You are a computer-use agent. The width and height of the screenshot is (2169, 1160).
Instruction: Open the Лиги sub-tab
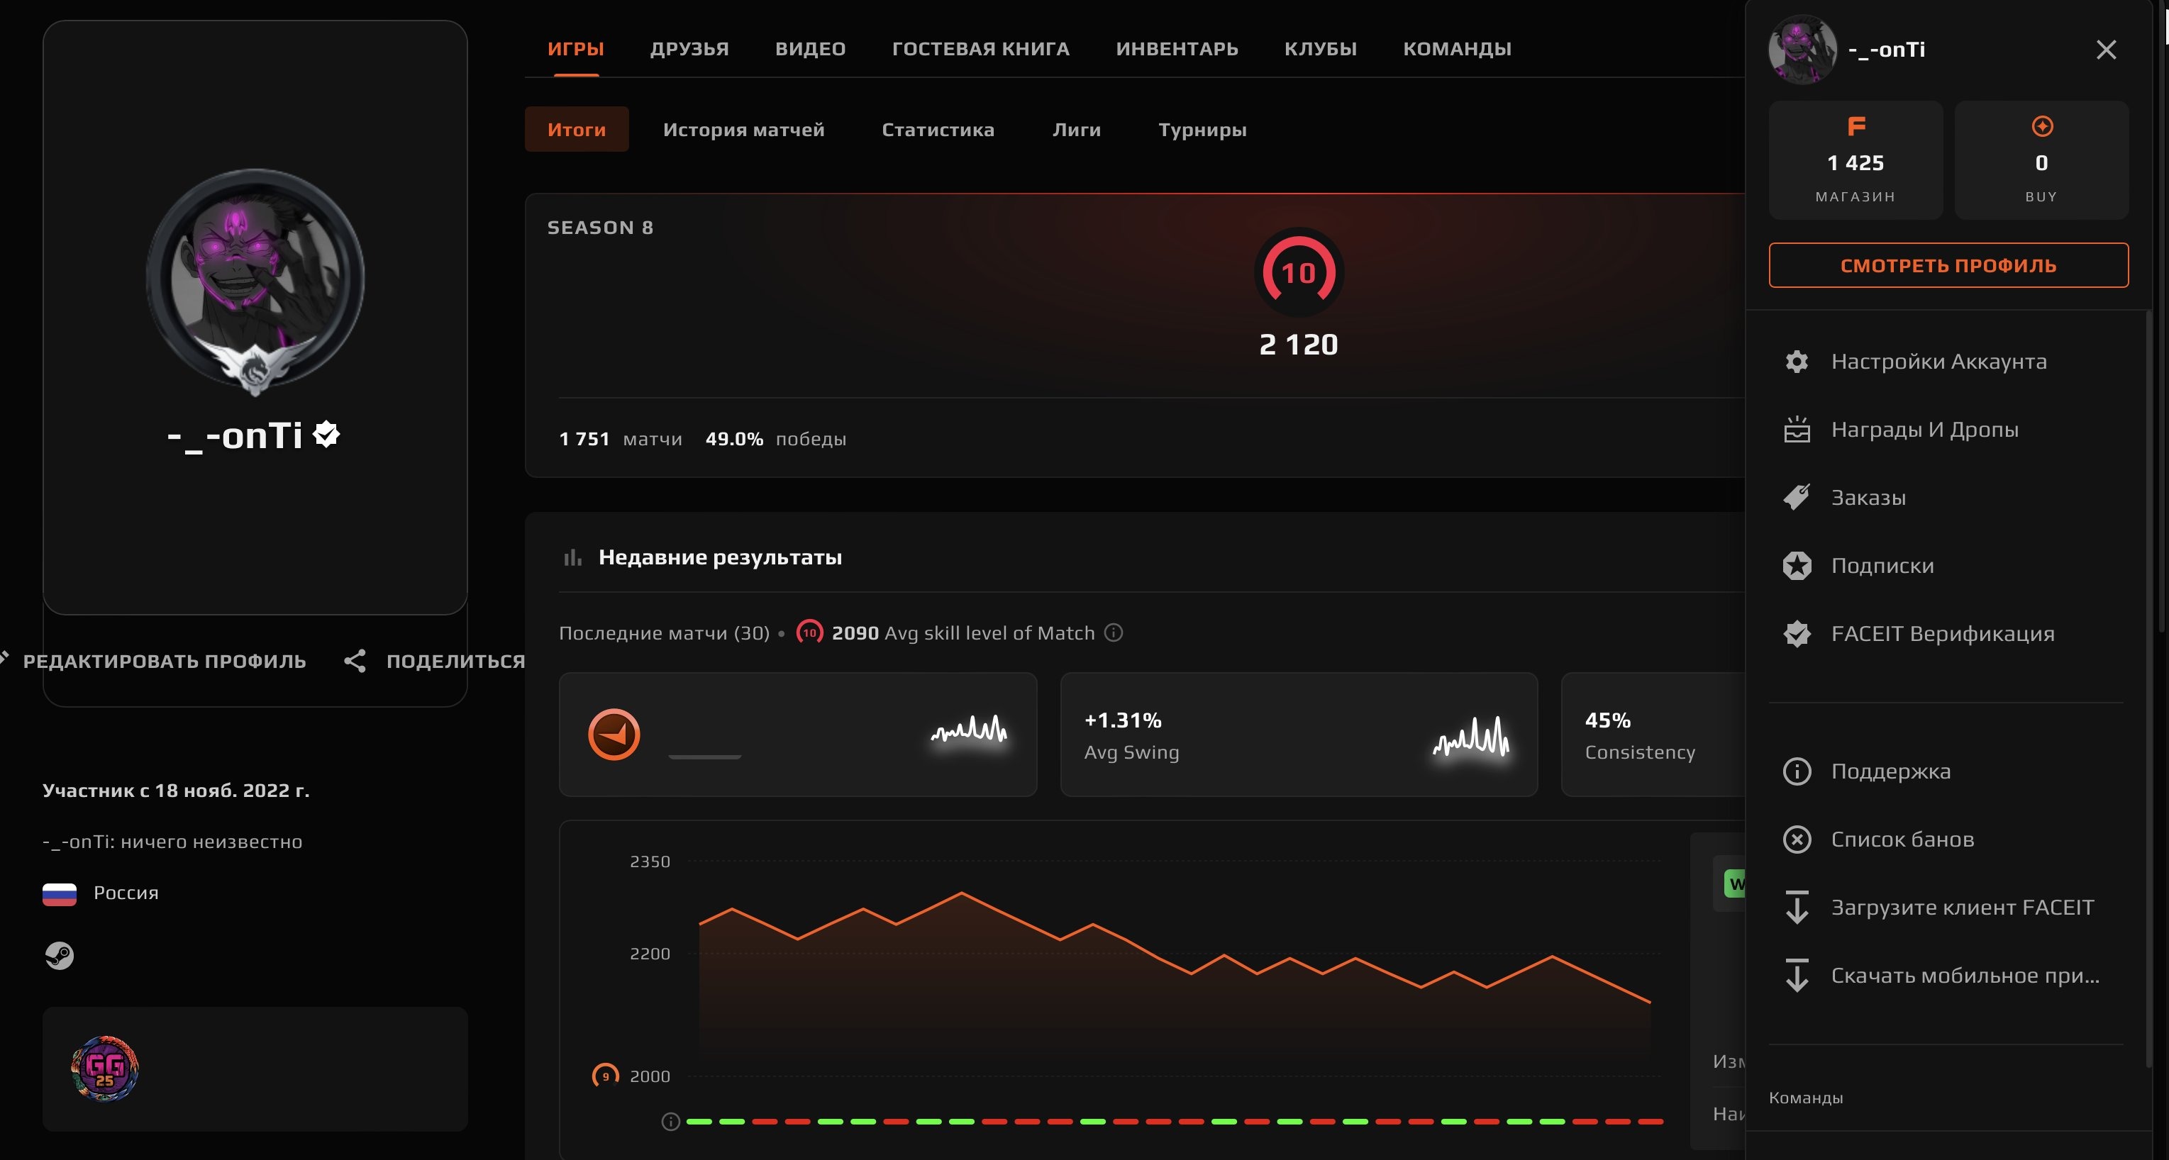(1077, 129)
